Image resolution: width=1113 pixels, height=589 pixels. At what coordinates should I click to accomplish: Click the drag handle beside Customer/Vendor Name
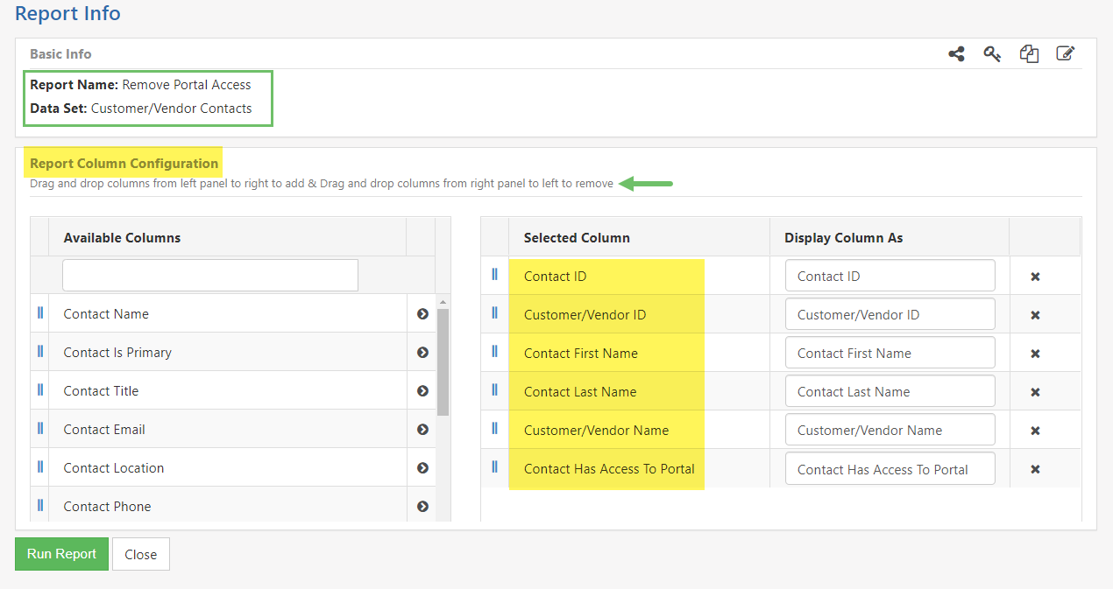494,429
